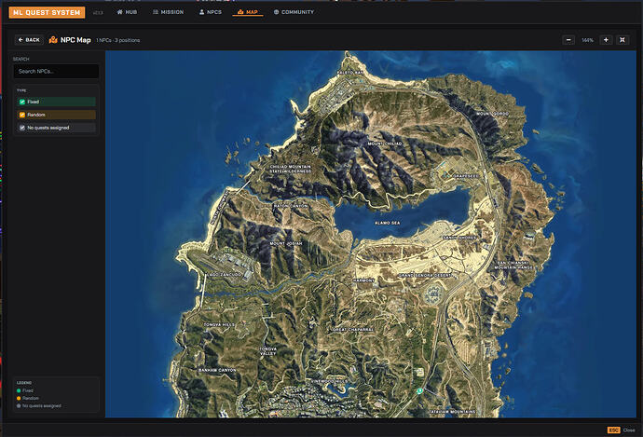Click the No quests assigned legend dot
Image resolution: width=643 pixels, height=437 pixels.
[x=19, y=406]
